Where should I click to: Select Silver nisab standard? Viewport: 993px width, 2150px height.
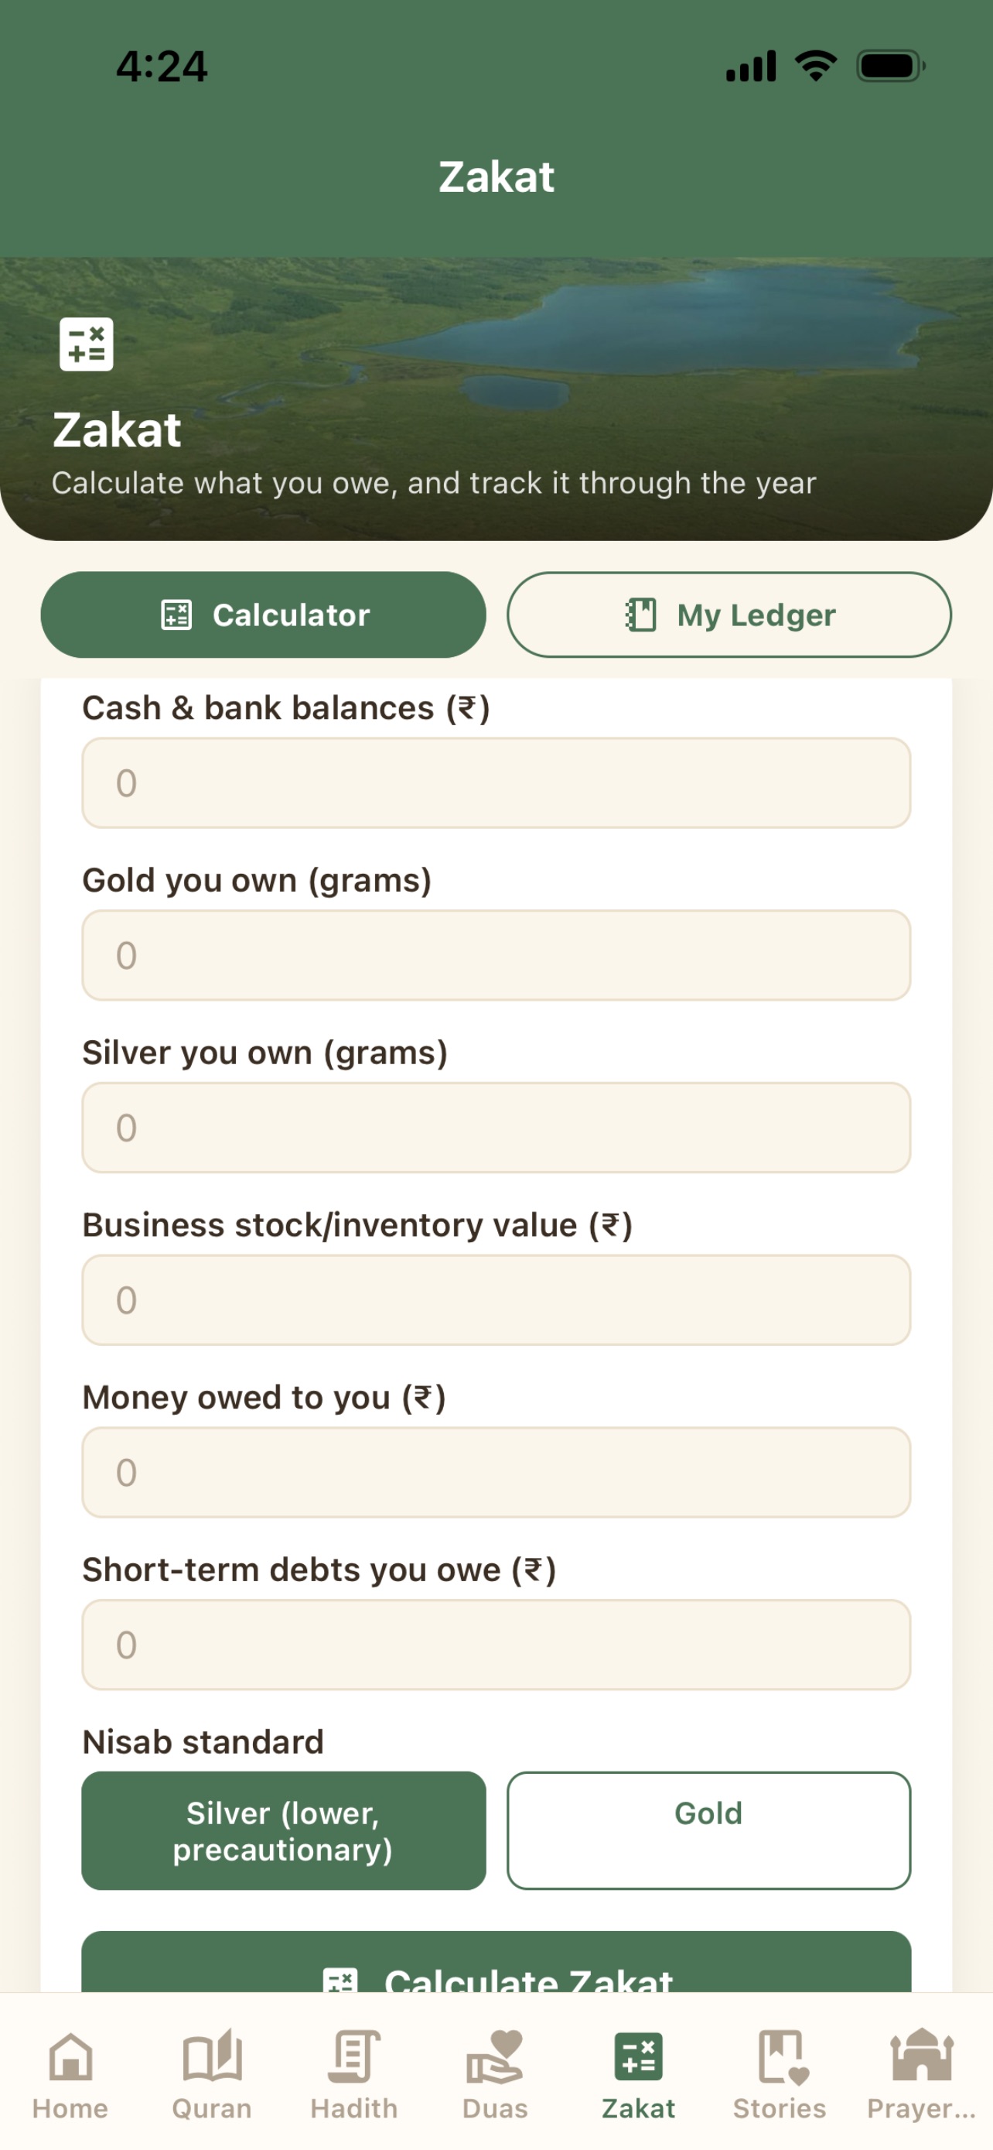tap(284, 1831)
